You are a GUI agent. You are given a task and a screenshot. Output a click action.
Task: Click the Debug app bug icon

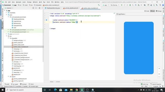click(130, 5)
